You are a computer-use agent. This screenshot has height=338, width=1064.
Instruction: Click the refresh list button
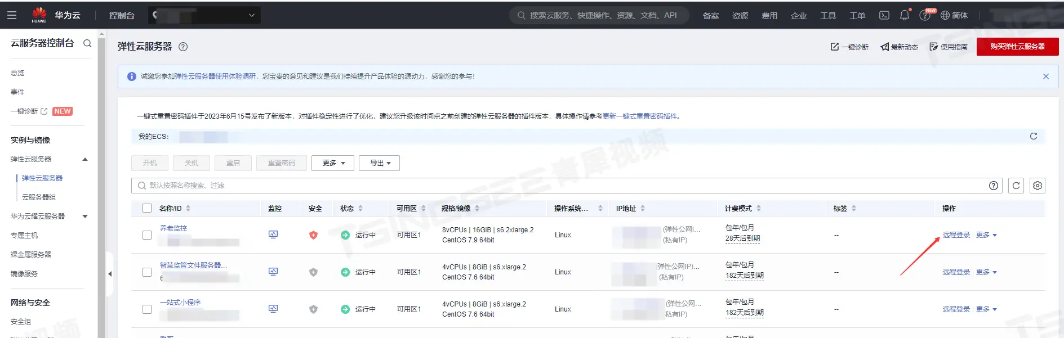tap(1016, 186)
